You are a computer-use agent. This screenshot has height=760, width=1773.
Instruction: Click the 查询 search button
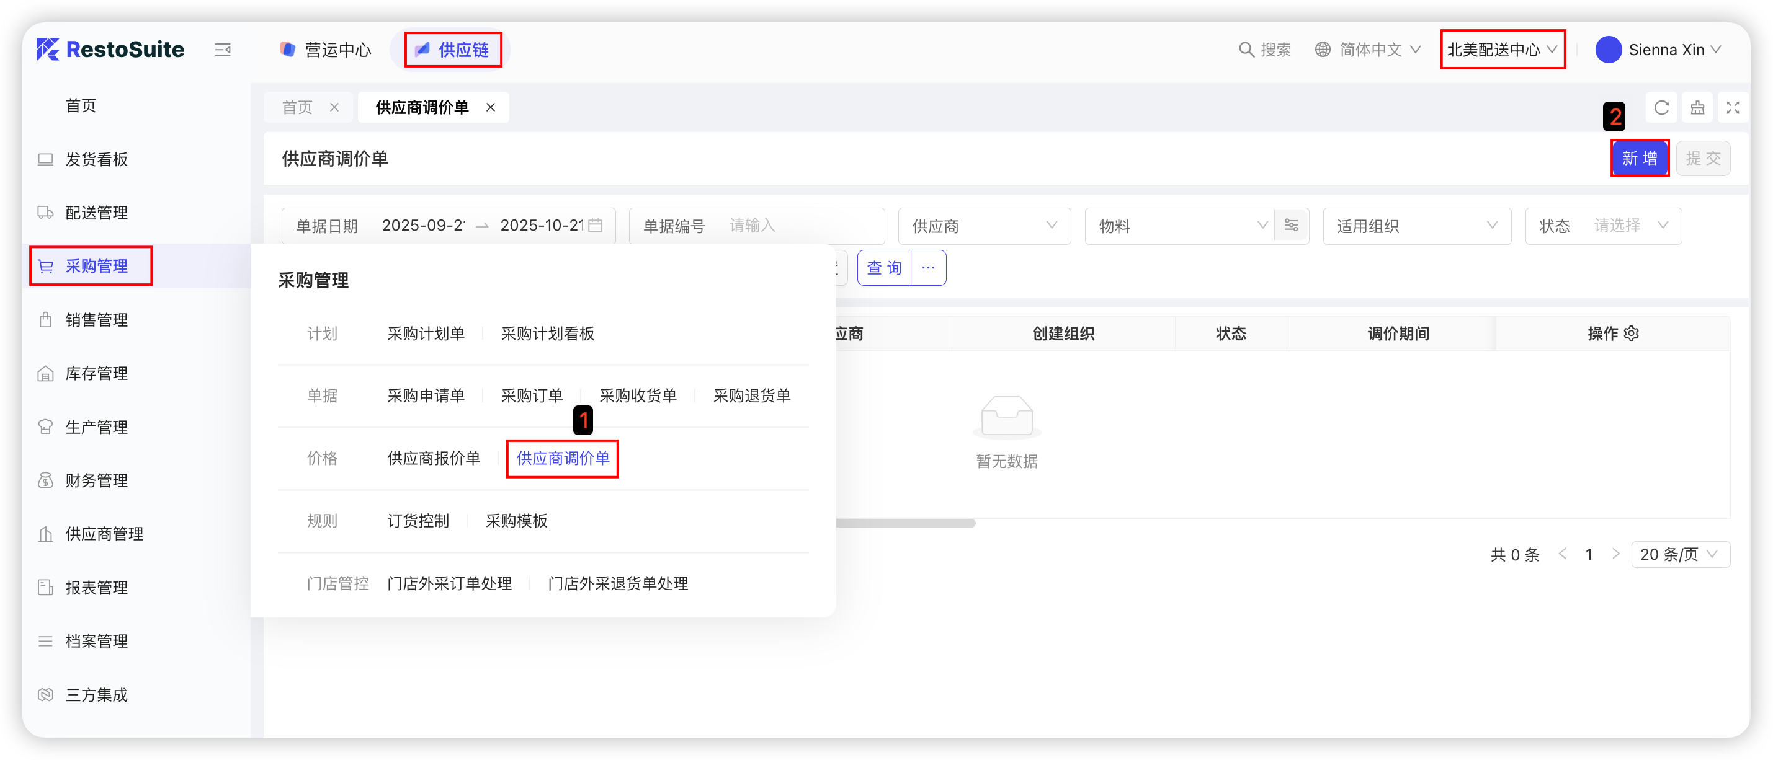[x=884, y=268]
